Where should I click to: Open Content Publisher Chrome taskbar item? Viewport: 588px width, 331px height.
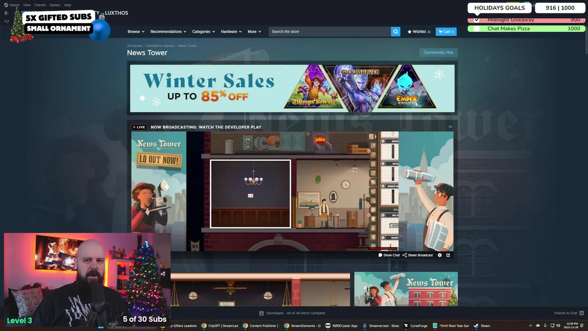click(x=261, y=326)
